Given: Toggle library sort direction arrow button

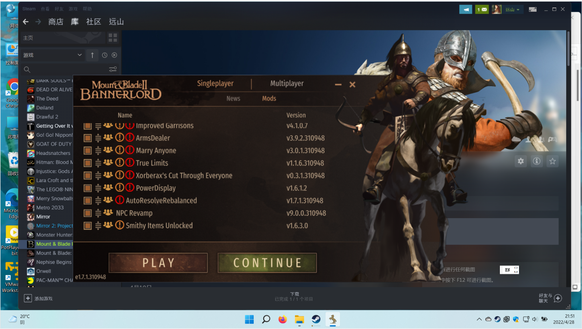Looking at the screenshot, I should 92,55.
